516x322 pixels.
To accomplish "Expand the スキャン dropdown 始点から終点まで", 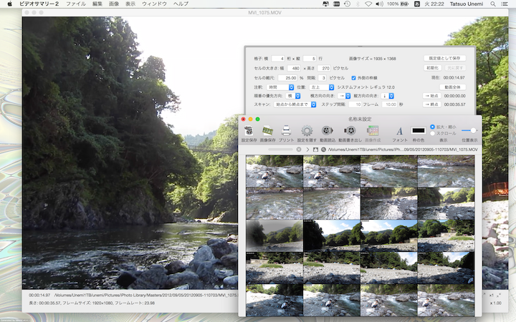I will pos(295,104).
